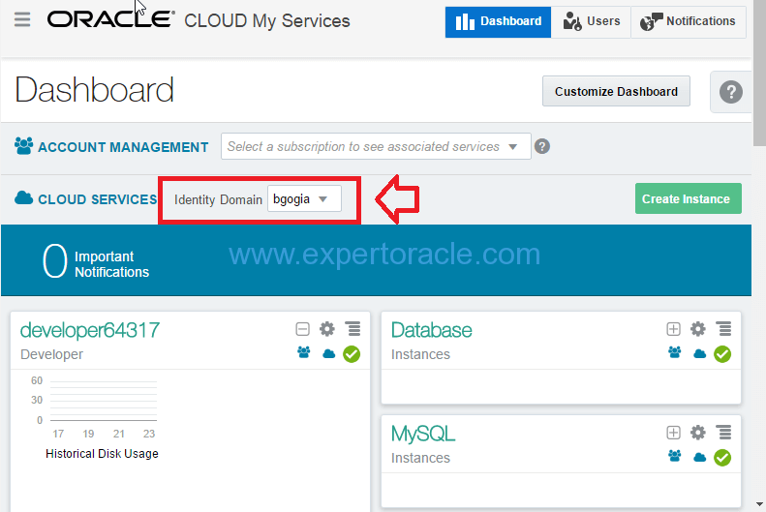766x512 pixels.
Task: Click the Historical Disk Usage caption
Action: [102, 454]
